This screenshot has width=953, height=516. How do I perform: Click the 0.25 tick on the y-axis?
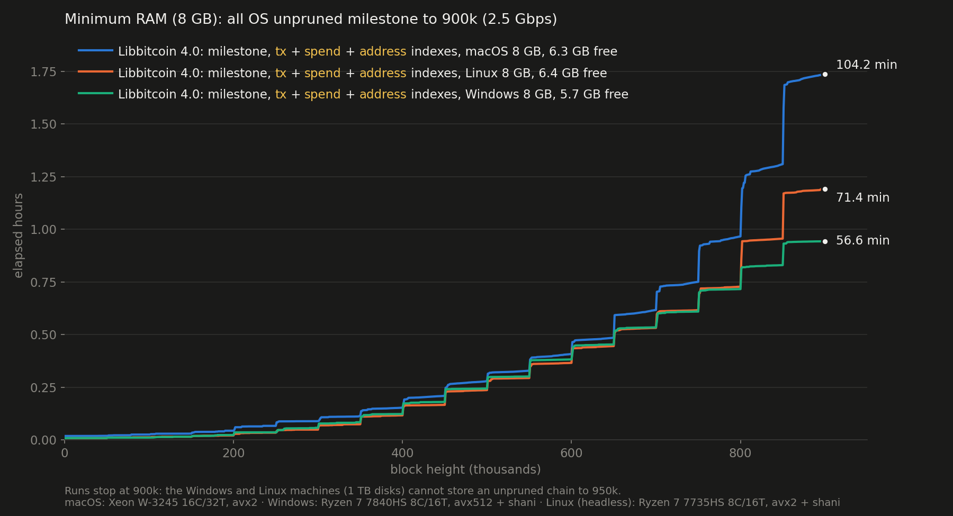[43, 387]
